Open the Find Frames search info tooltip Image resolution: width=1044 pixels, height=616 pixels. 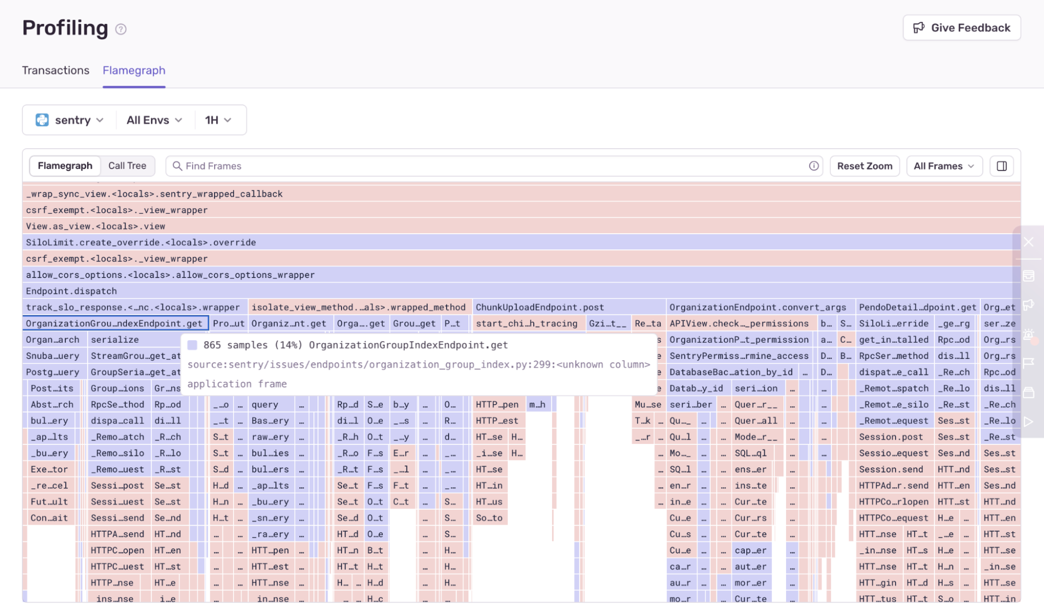[813, 166]
